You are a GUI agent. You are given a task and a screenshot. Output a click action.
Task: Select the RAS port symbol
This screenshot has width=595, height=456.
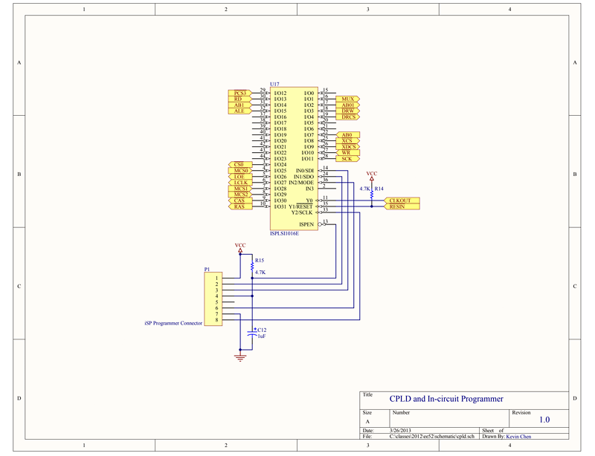239,206
